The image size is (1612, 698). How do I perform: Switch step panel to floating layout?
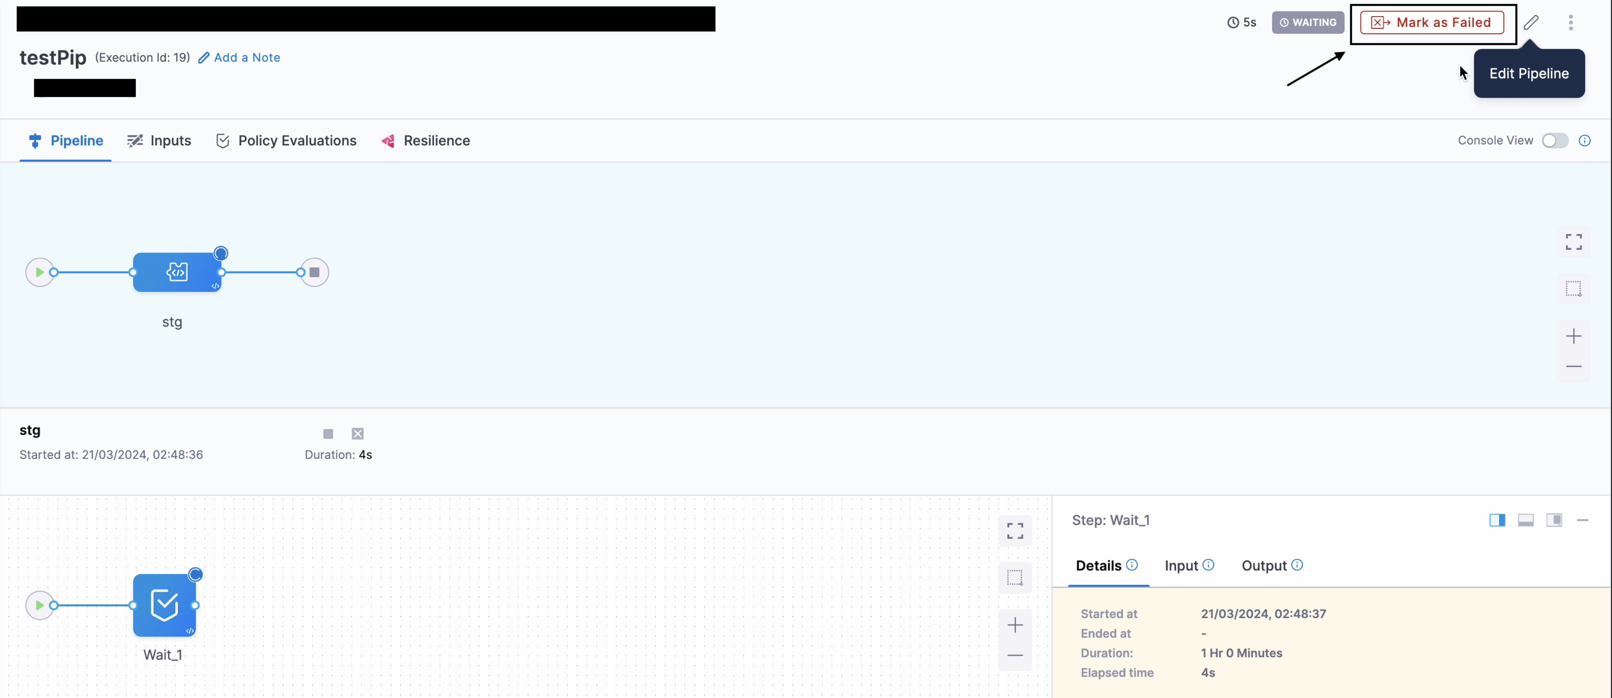pos(1554,520)
